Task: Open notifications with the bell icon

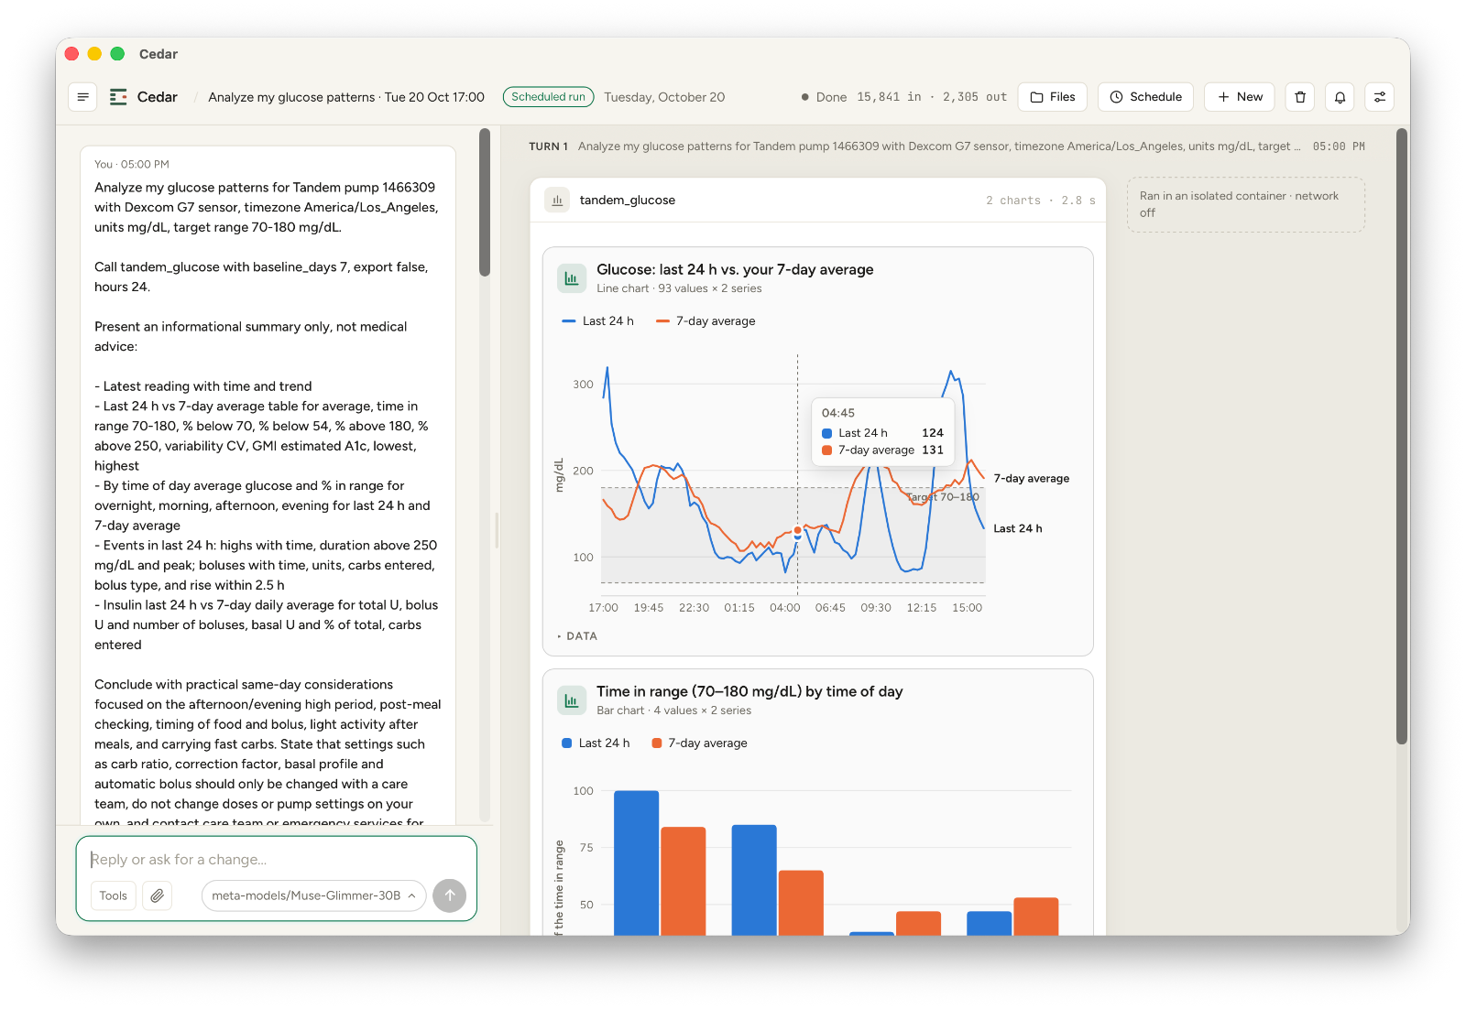Action: pyautogui.click(x=1340, y=97)
